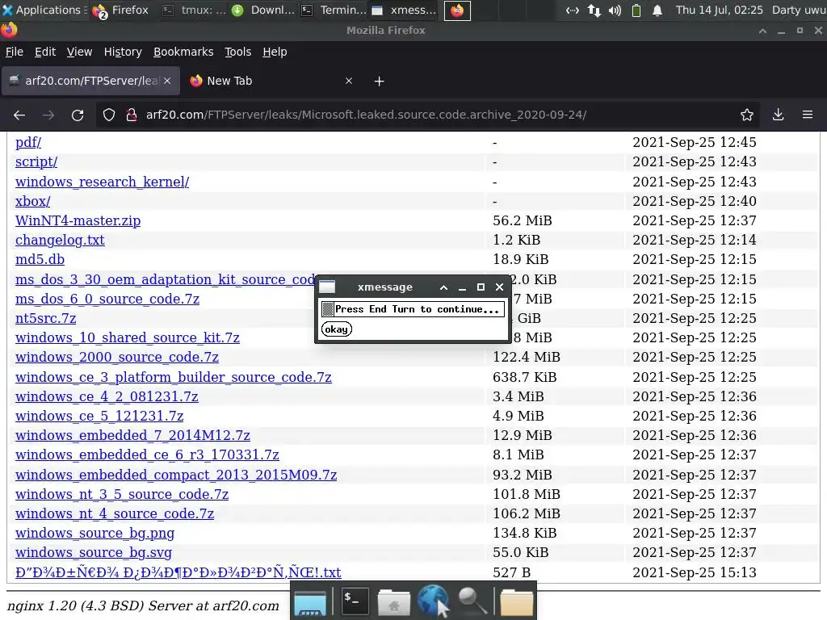Open home file manager from the dock
This screenshot has height=620, width=827.
click(x=394, y=601)
